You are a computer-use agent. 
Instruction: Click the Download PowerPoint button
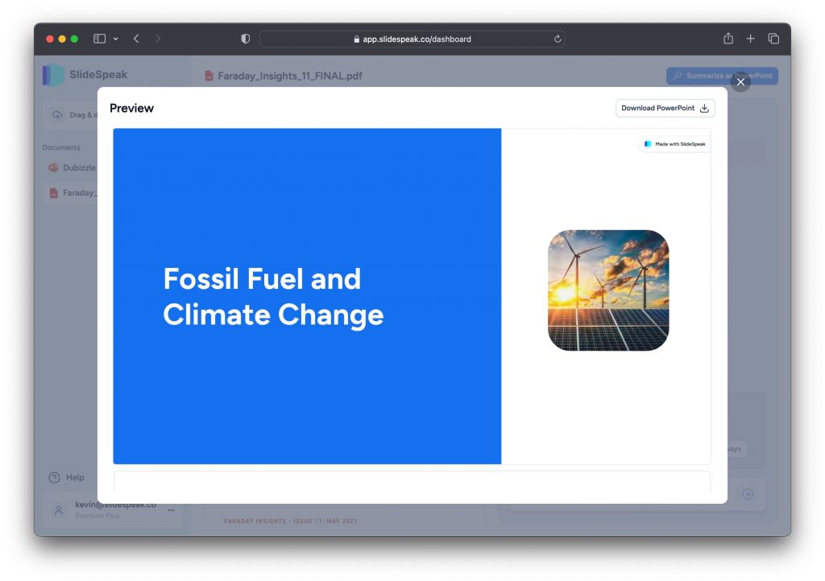(x=665, y=109)
